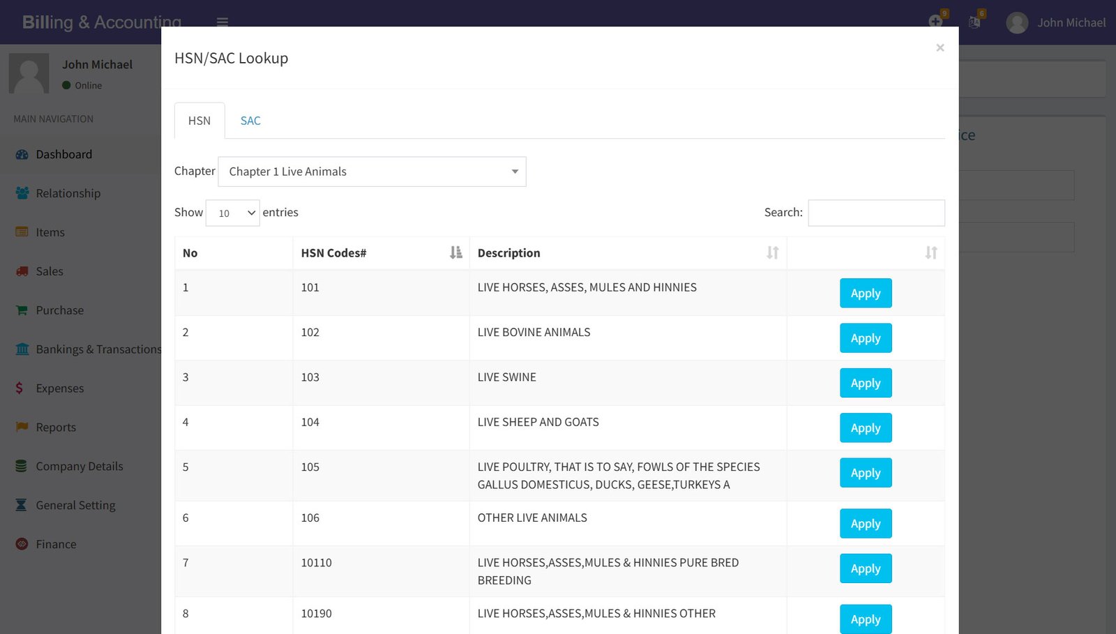Close the HSN/SAC Lookup dialog
Screen dimensions: 1116x634
click(x=940, y=47)
